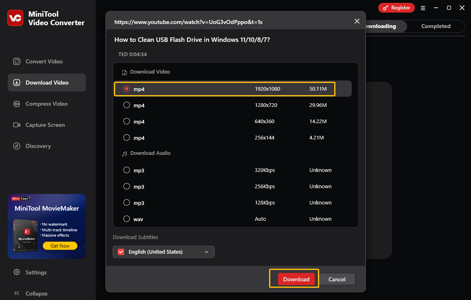Open Discovery section
The height and width of the screenshot is (300, 471).
47,146
